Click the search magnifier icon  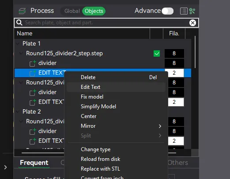(19, 23)
